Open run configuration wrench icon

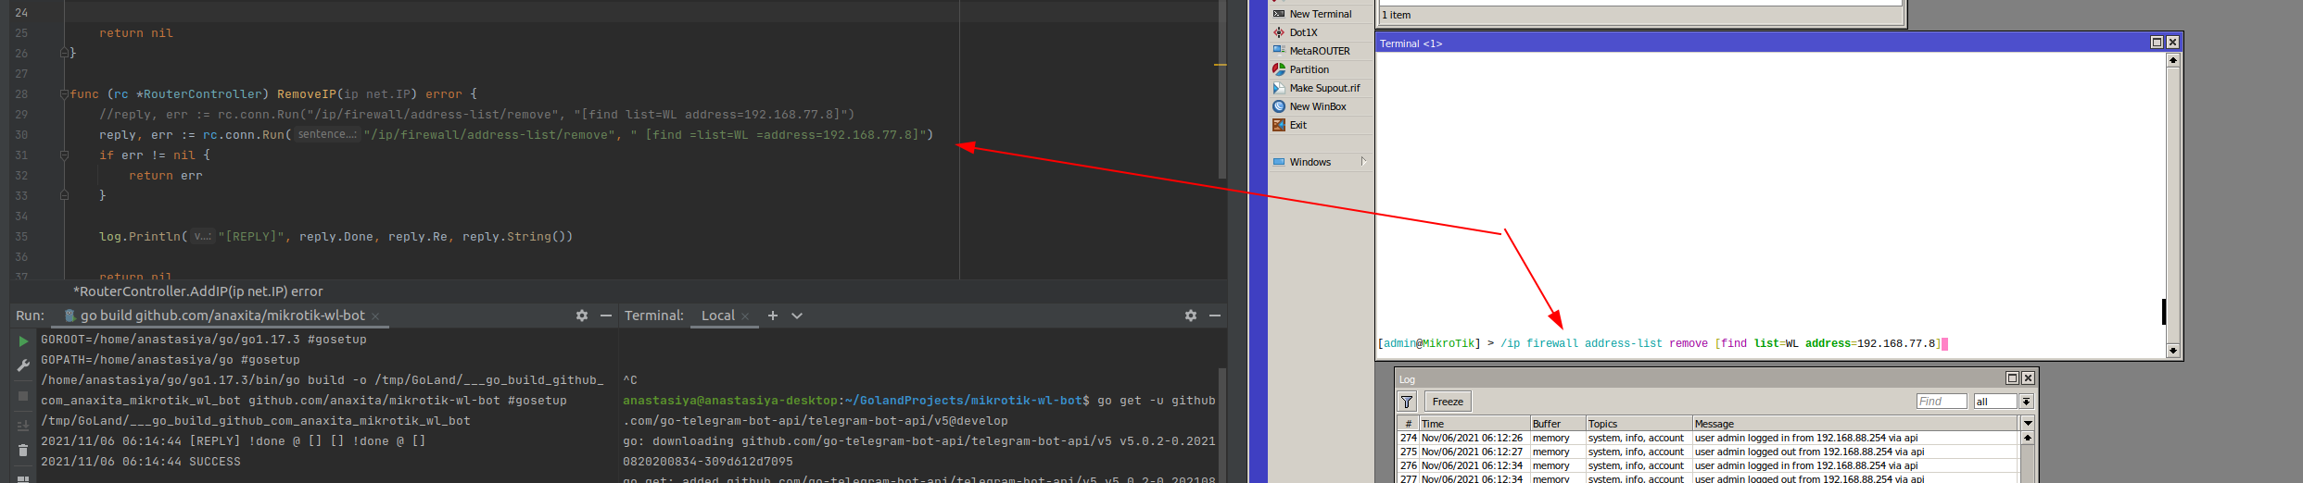24,366
